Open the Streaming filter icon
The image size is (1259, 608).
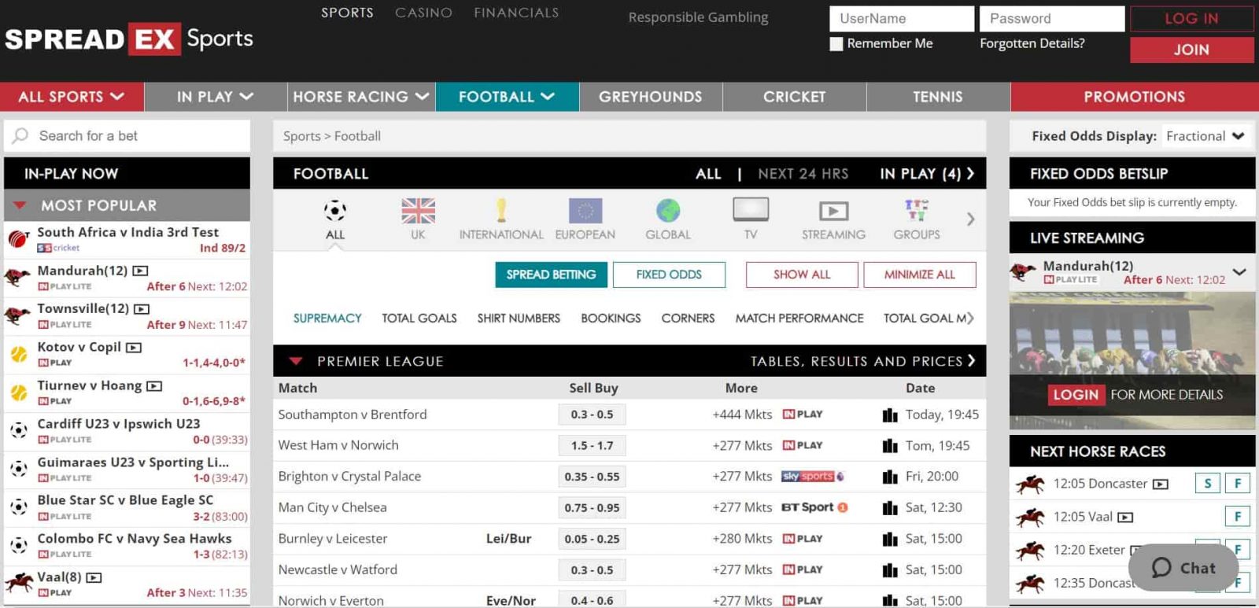click(833, 211)
